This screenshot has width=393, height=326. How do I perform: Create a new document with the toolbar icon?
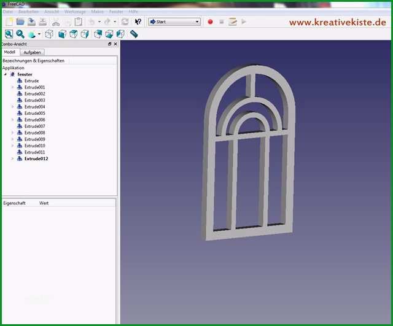tap(9, 22)
